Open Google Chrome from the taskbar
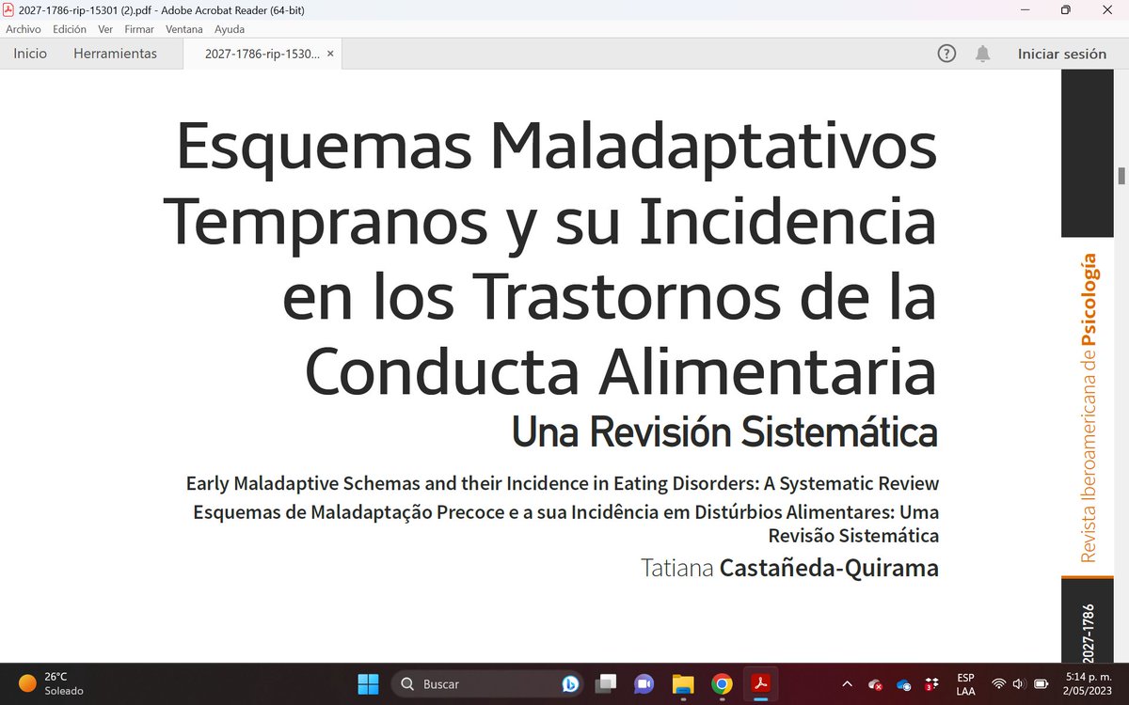Viewport: 1129px width, 705px height. click(x=722, y=683)
